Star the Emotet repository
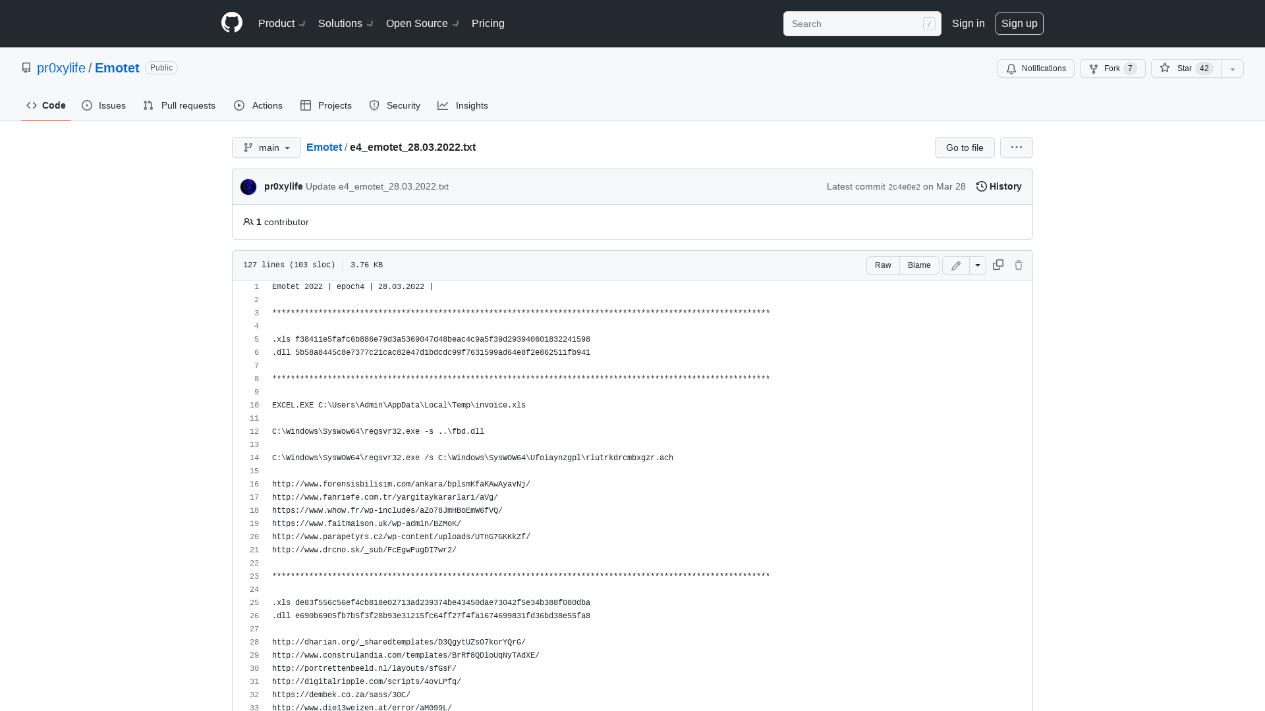Screen dimensions: 1265x711 pyautogui.click(x=1187, y=68)
